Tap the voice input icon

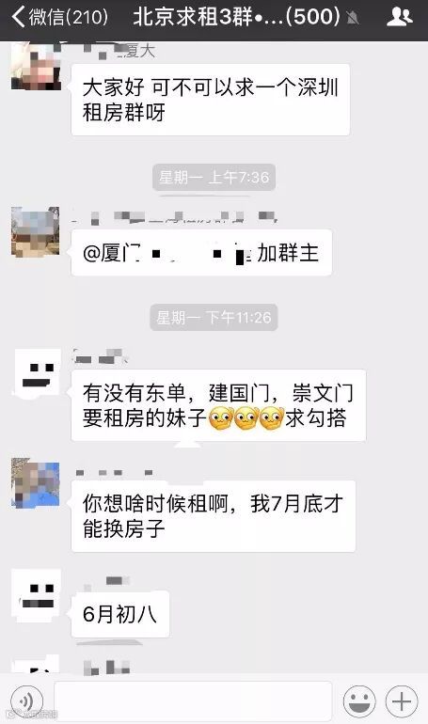26,700
